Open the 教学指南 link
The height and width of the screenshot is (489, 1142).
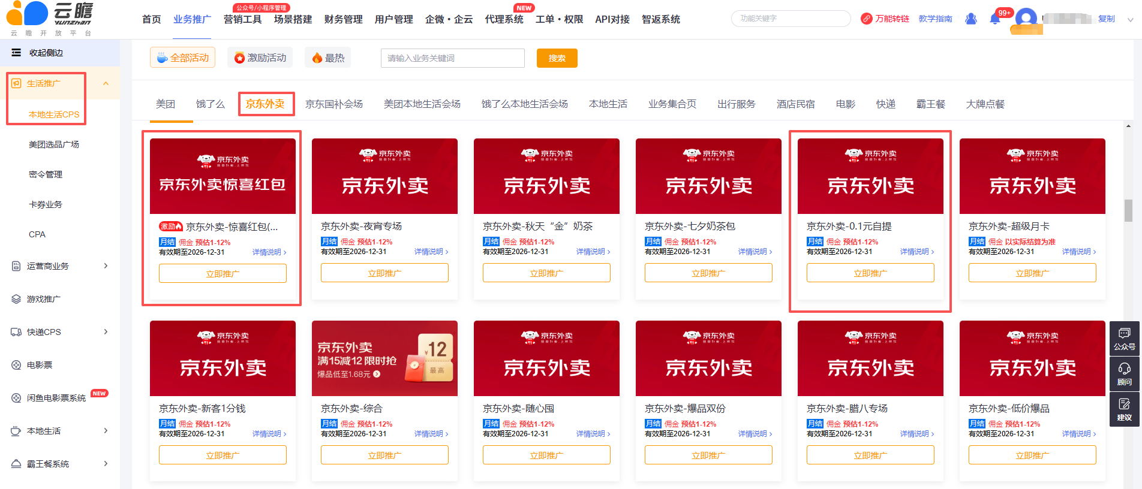click(x=936, y=19)
